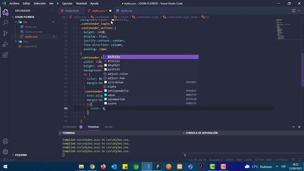
Task: Maximize the bottom panel with the caret
Action: pos(294,127)
